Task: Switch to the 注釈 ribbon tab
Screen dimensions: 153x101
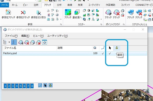Action: point(36,5)
